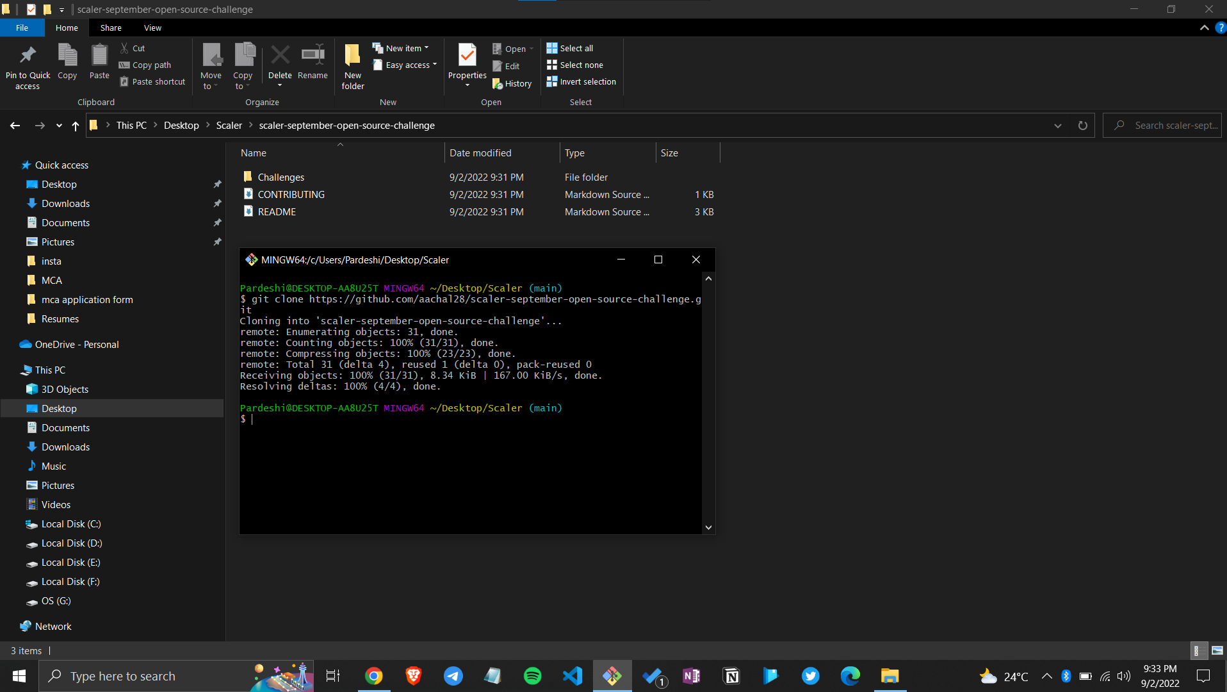
Task: Refresh the folder view
Action: pyautogui.click(x=1082, y=126)
